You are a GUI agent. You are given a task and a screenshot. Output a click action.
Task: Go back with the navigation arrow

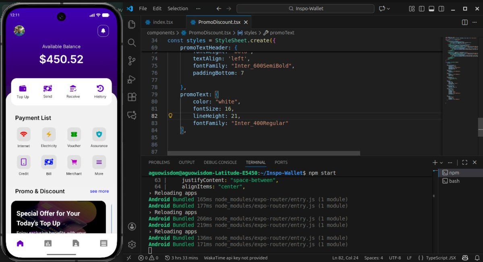(x=219, y=8)
